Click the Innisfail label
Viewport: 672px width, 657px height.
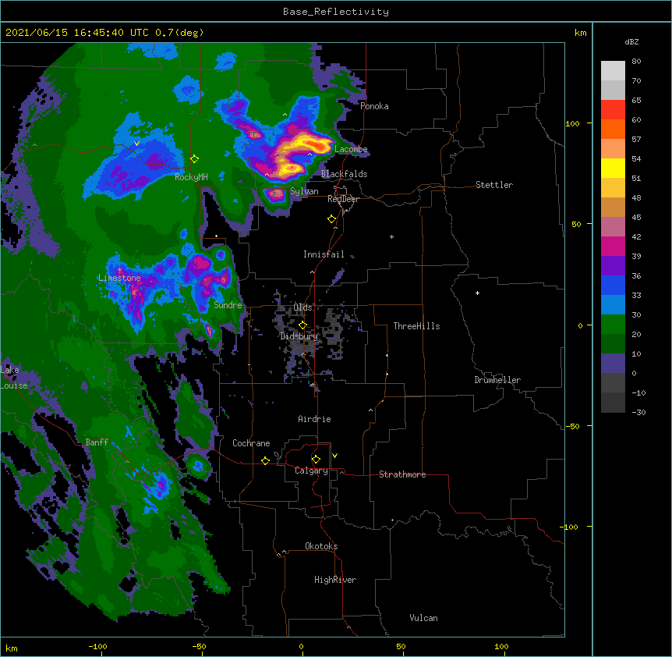tap(324, 254)
